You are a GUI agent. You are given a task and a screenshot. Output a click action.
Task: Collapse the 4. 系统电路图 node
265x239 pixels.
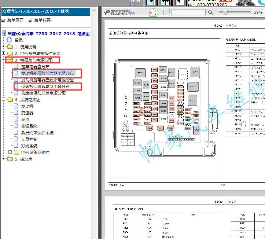3,99
